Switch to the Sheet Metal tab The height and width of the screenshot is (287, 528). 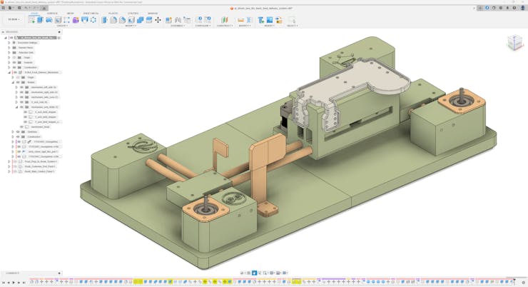pyautogui.click(x=91, y=13)
